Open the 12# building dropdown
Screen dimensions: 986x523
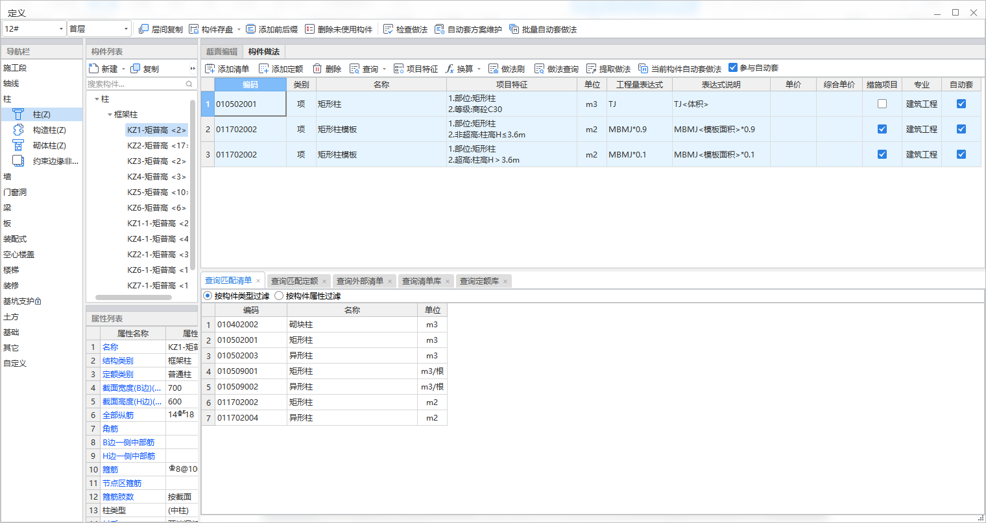pyautogui.click(x=34, y=29)
